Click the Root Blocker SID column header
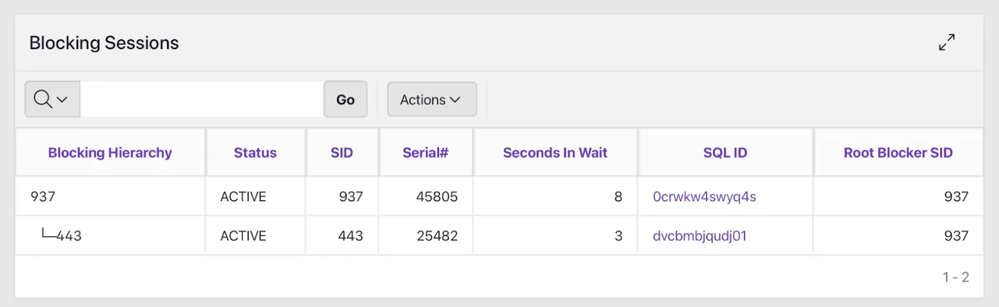Viewport: 999px width, 307px height. [898, 153]
